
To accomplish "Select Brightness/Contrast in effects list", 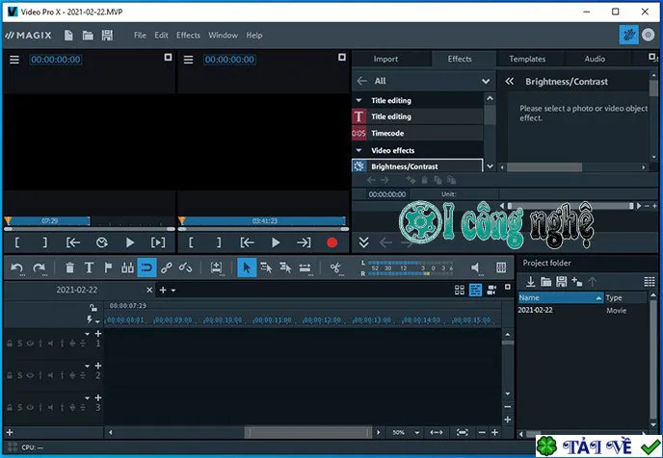I will [417, 166].
